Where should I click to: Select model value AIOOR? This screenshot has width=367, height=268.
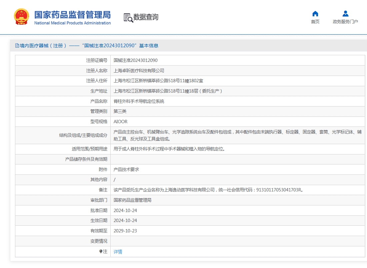click(x=121, y=122)
